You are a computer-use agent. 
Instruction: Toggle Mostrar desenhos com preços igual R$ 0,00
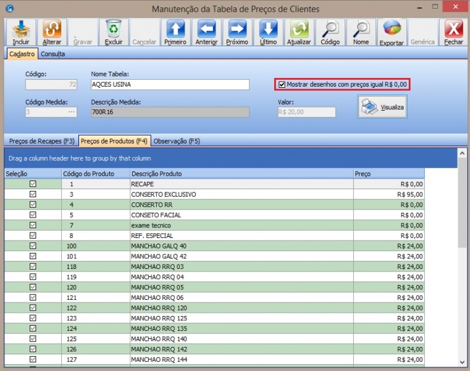point(282,84)
